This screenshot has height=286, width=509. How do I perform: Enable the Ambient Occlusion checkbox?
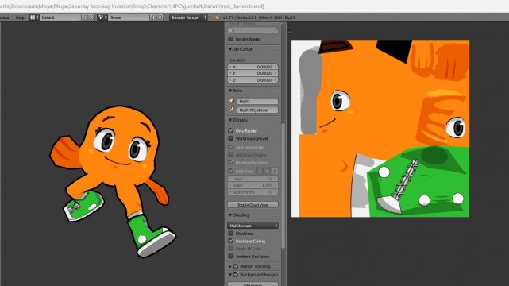[231, 256]
